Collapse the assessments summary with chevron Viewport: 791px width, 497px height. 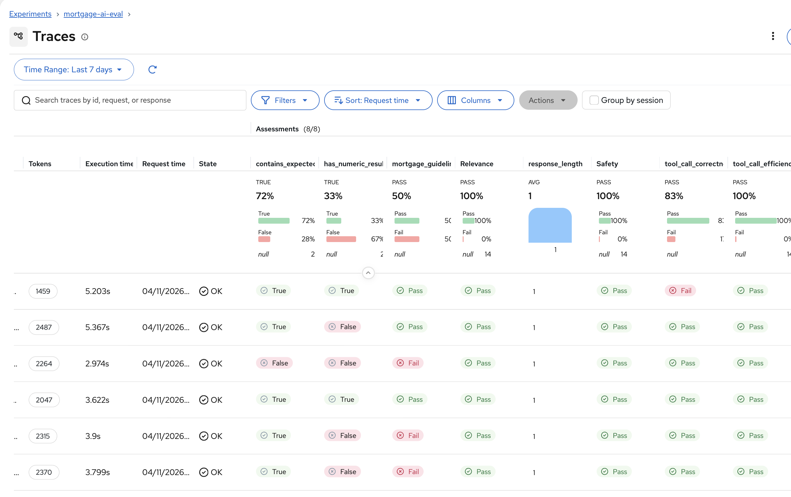pos(368,273)
